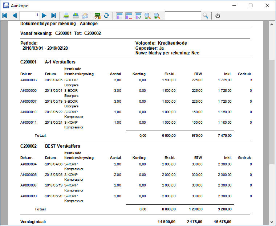This screenshot has width=276, height=226.
Task: Click document number AK000005
Action: click(29, 175)
